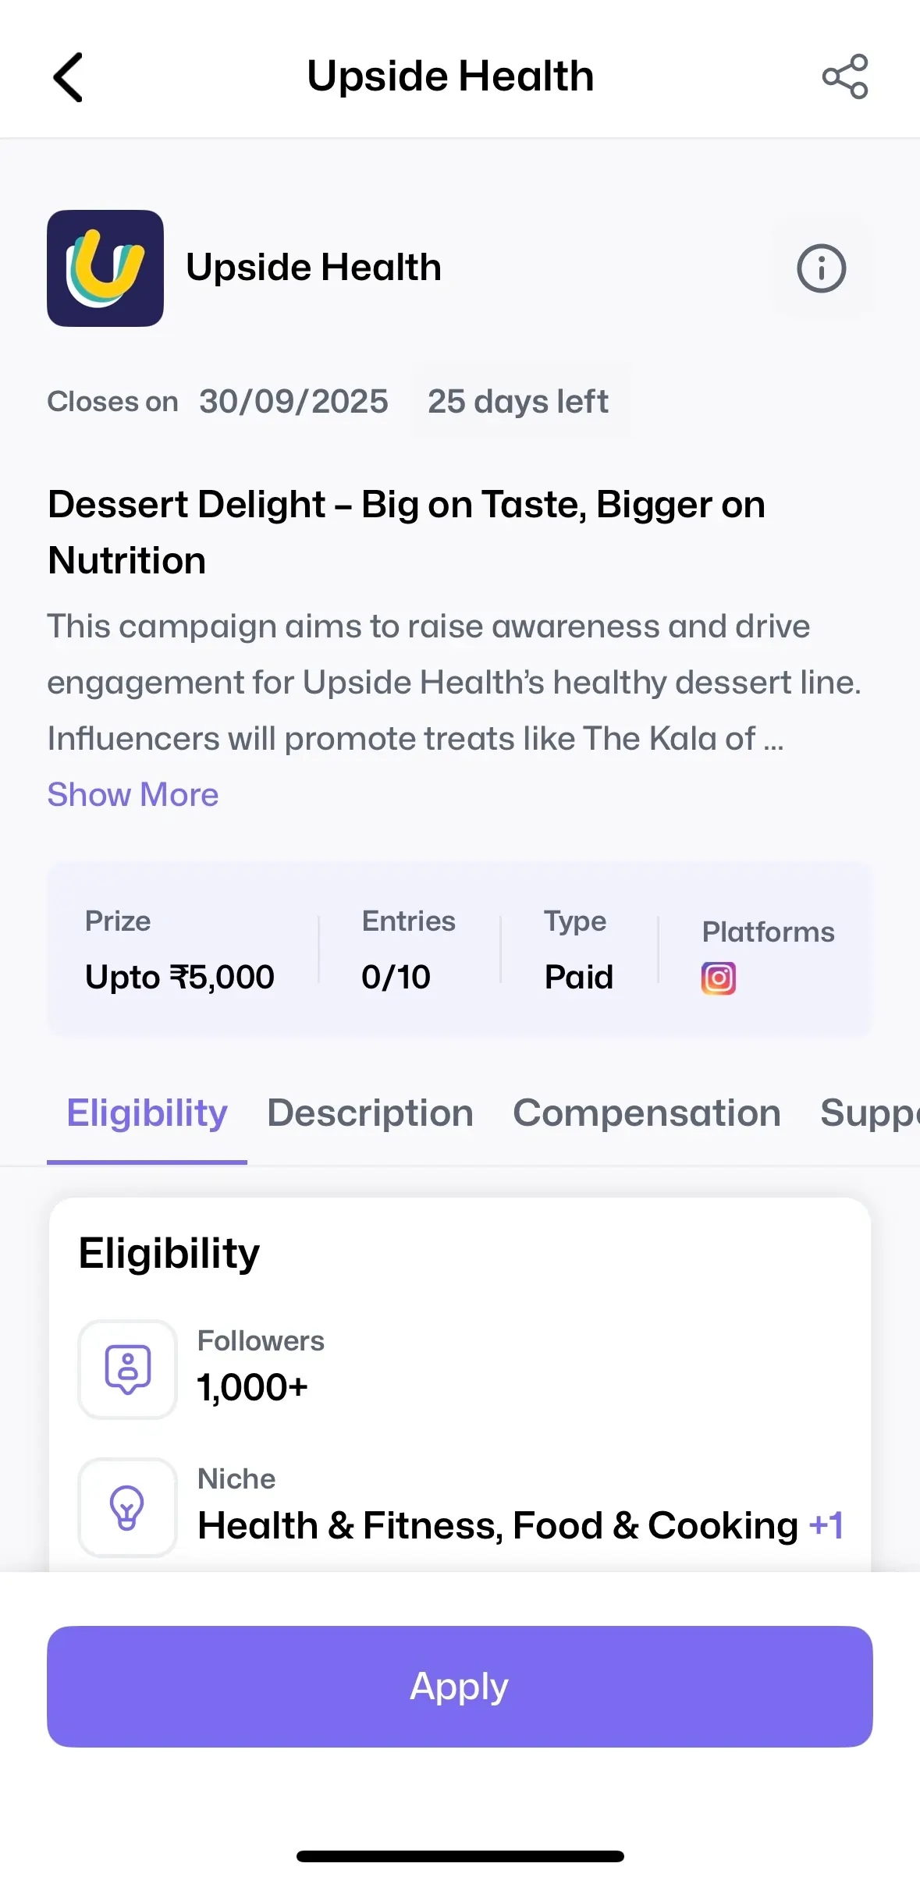The height and width of the screenshot is (1881, 920).
Task: Tap the Prize Upto ₹5,000 value
Action: 179,977
